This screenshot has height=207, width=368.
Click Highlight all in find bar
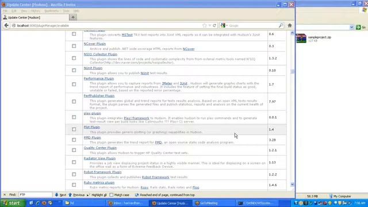point(97,195)
